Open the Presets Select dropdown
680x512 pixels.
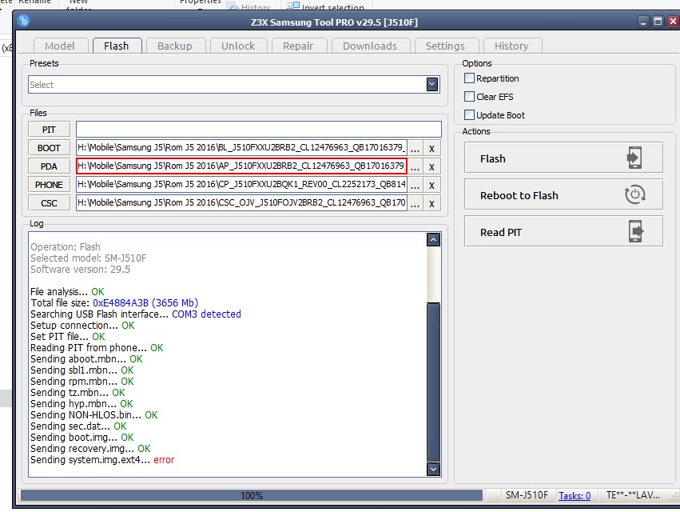click(432, 84)
